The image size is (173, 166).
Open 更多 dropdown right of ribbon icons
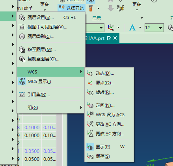click(x=137, y=7)
